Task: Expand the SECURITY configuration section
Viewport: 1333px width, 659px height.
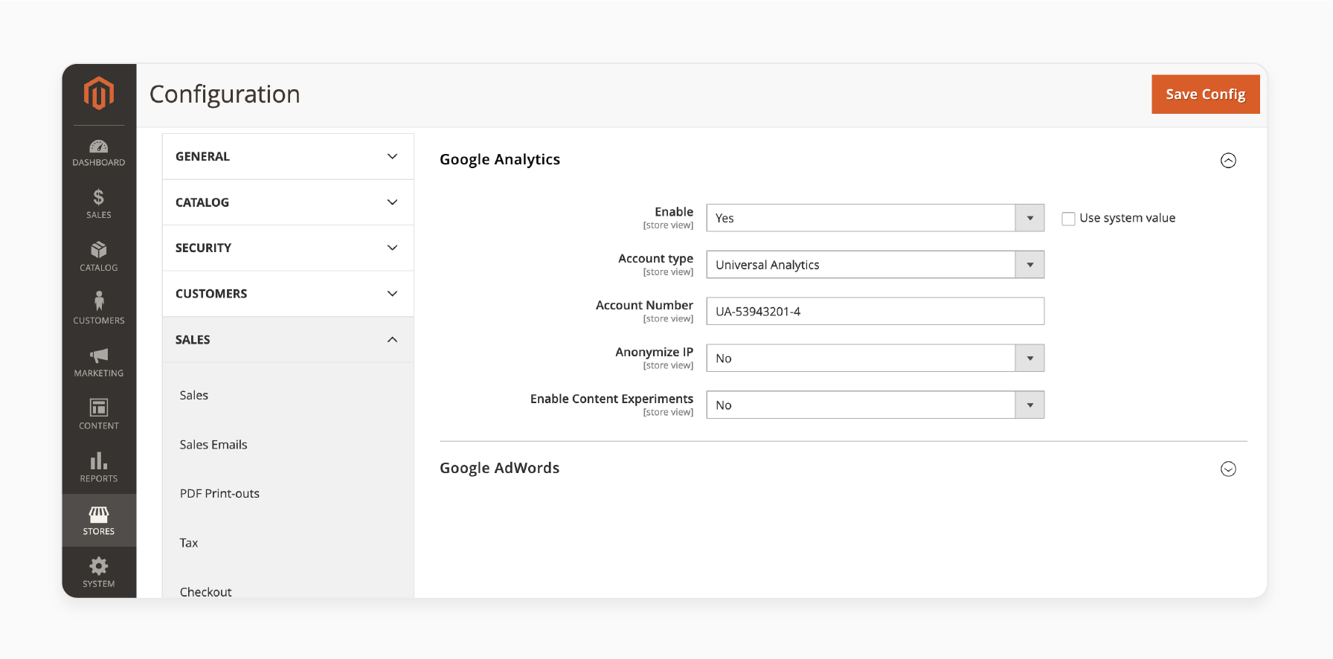Action: 288,248
